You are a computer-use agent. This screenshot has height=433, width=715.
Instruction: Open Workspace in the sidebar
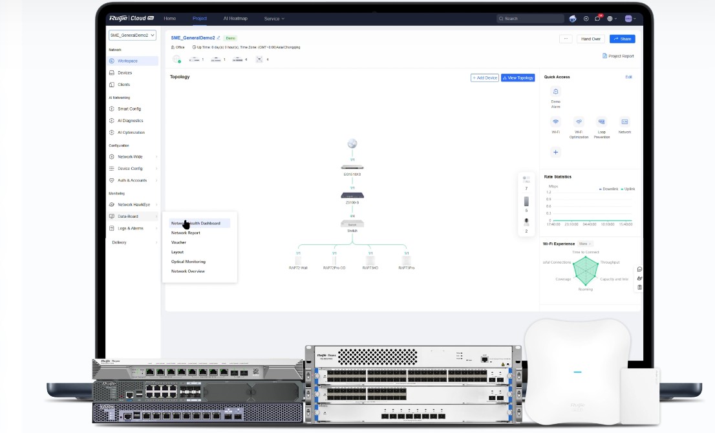(133, 61)
